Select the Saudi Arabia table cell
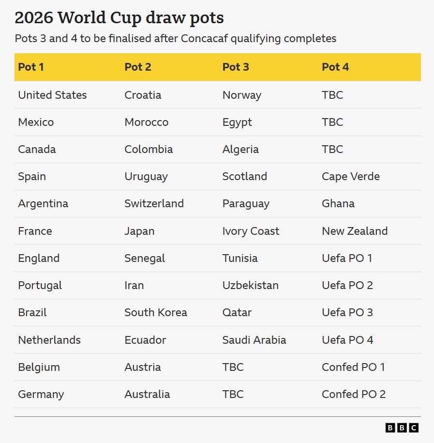Screen dimensions: 434x443 click(254, 340)
